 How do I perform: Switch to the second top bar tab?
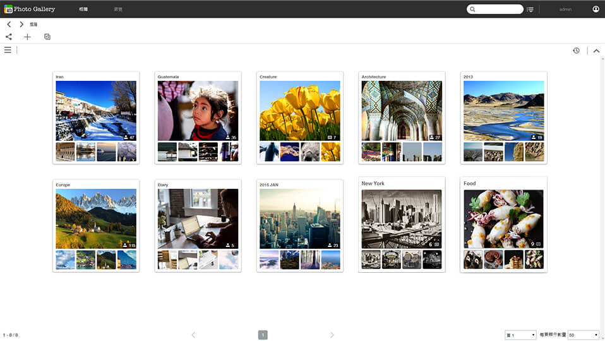pyautogui.click(x=118, y=9)
